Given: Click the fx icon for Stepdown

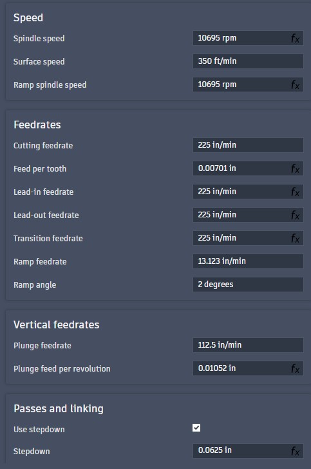Looking at the screenshot, I should coord(295,451).
